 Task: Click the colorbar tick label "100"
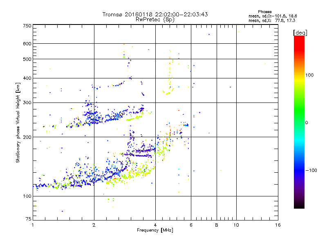(x=309, y=75)
